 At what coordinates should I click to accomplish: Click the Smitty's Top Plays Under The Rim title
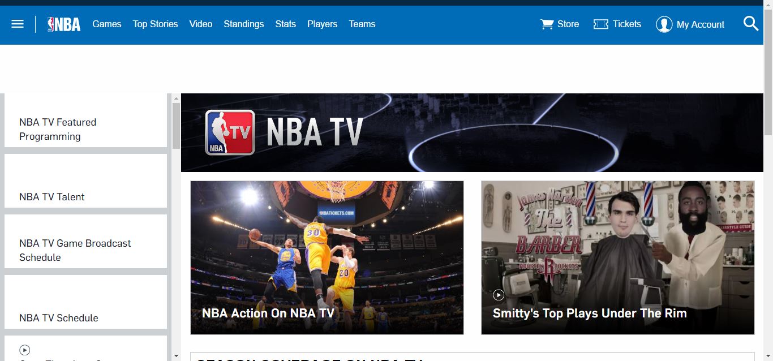click(x=590, y=313)
